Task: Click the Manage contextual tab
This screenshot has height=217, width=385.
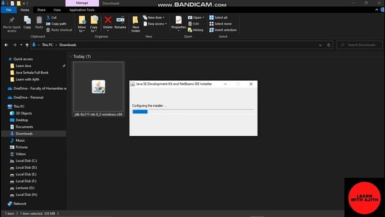Action: 82,3
